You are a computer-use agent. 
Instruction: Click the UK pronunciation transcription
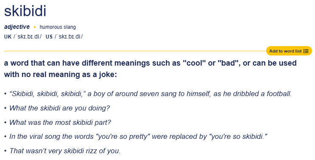tap(28, 37)
